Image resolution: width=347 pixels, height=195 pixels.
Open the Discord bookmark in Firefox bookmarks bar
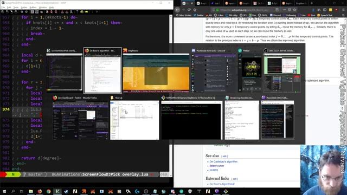(x=275, y=15)
